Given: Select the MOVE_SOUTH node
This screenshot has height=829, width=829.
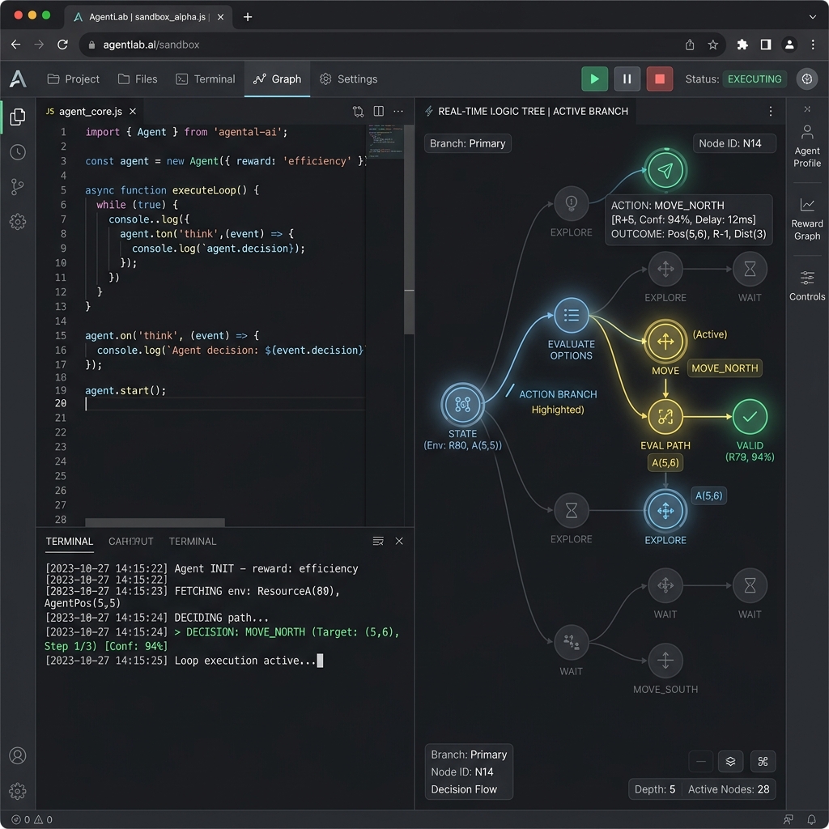Looking at the screenshot, I should 665,661.
